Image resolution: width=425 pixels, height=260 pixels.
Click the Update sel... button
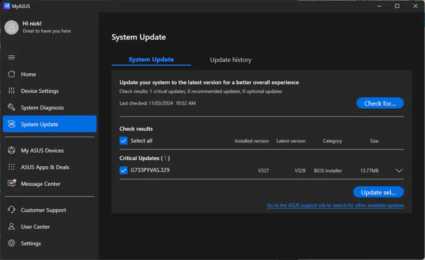pos(379,192)
